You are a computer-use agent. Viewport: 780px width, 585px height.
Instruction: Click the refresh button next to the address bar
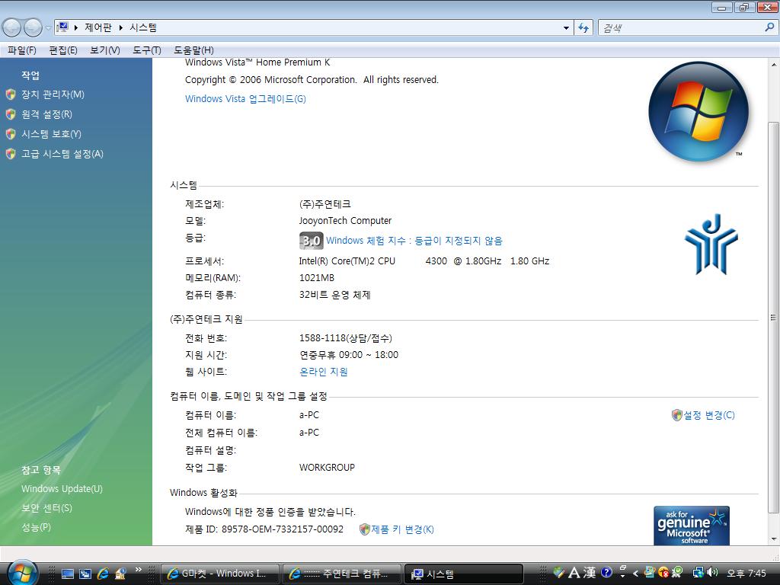(x=583, y=28)
